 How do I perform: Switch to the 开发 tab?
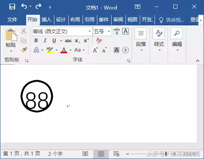click(x=147, y=20)
